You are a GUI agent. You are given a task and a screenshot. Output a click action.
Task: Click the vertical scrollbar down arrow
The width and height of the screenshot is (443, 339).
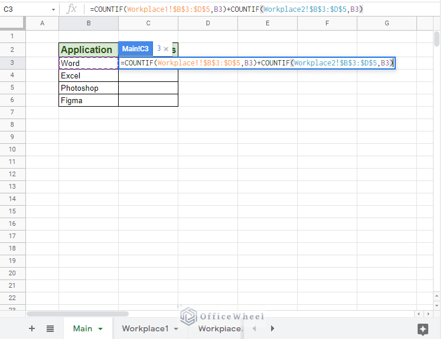click(437, 305)
